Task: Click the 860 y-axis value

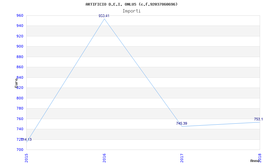Action: (20, 67)
